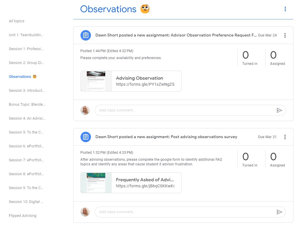This screenshot has width=296, height=225.
Task: Click the assignment icon for Advisor Observation Preference Request
Action: (86, 35)
